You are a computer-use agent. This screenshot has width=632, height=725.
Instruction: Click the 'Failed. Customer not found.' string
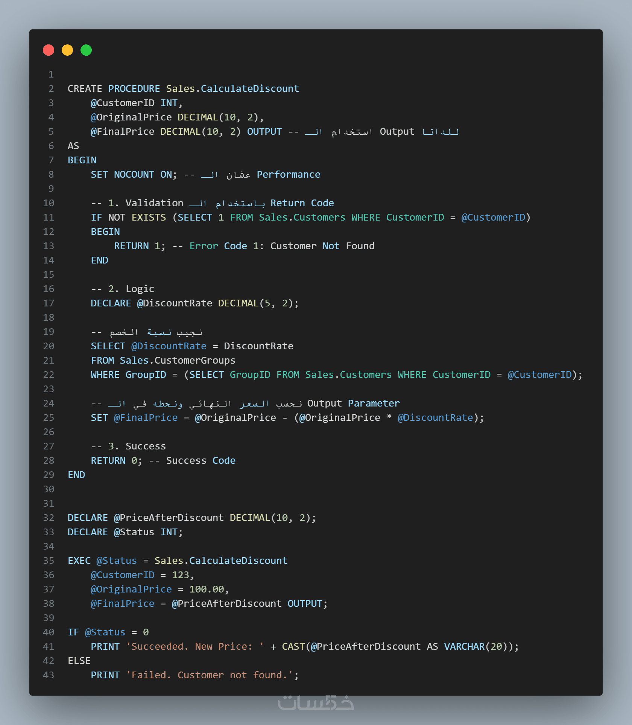pos(210,675)
